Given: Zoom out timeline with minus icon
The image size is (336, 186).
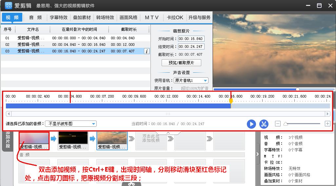Looking at the screenshot, I should coord(278,123).
